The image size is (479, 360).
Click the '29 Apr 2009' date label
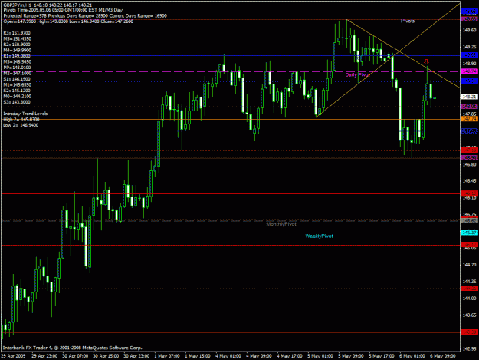[x=13, y=356]
